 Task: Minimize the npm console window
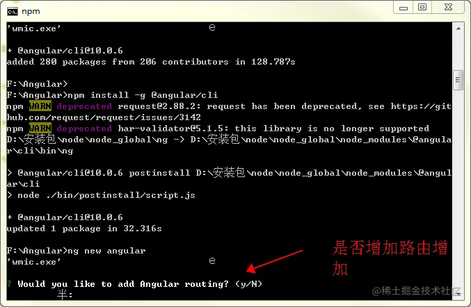point(404,8)
